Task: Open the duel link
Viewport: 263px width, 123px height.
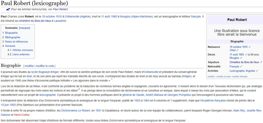Action: (29, 76)
